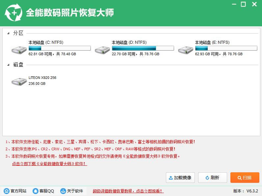This screenshot has width=262, height=196.
Task: Start scanning with 扫描 button
Action: point(245,178)
